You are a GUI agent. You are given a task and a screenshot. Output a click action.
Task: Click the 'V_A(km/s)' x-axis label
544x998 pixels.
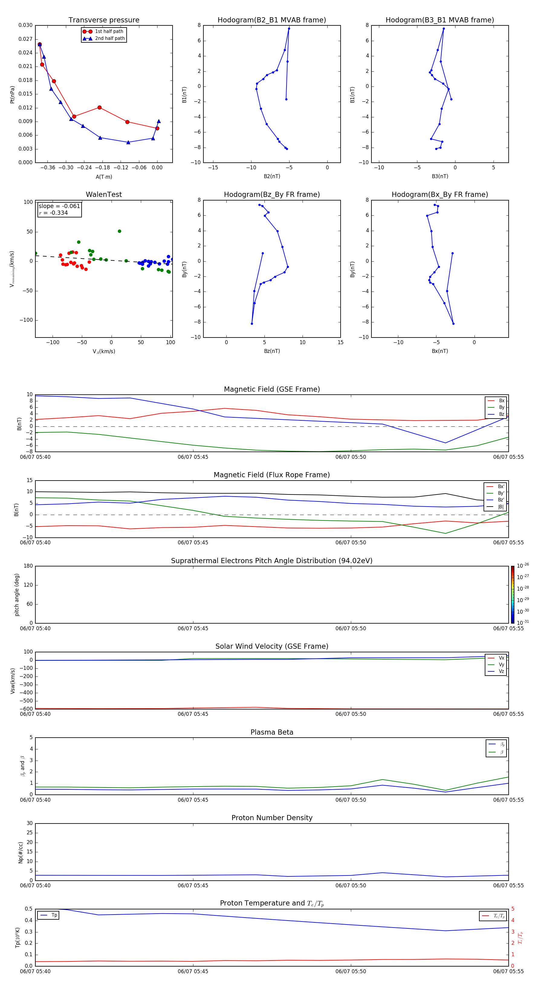104,351
